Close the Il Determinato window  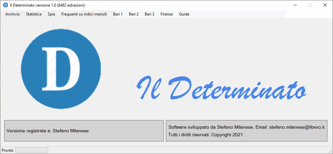pos(325,5)
